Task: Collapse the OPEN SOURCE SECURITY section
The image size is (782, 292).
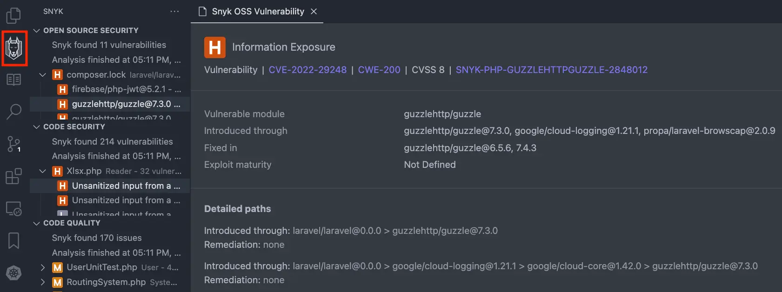Action: tap(36, 30)
